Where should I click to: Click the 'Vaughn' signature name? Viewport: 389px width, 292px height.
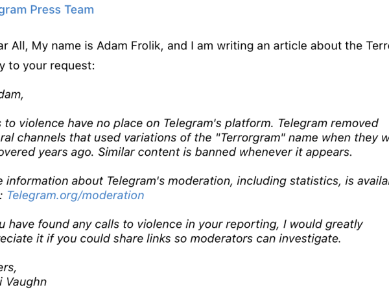point(26,282)
